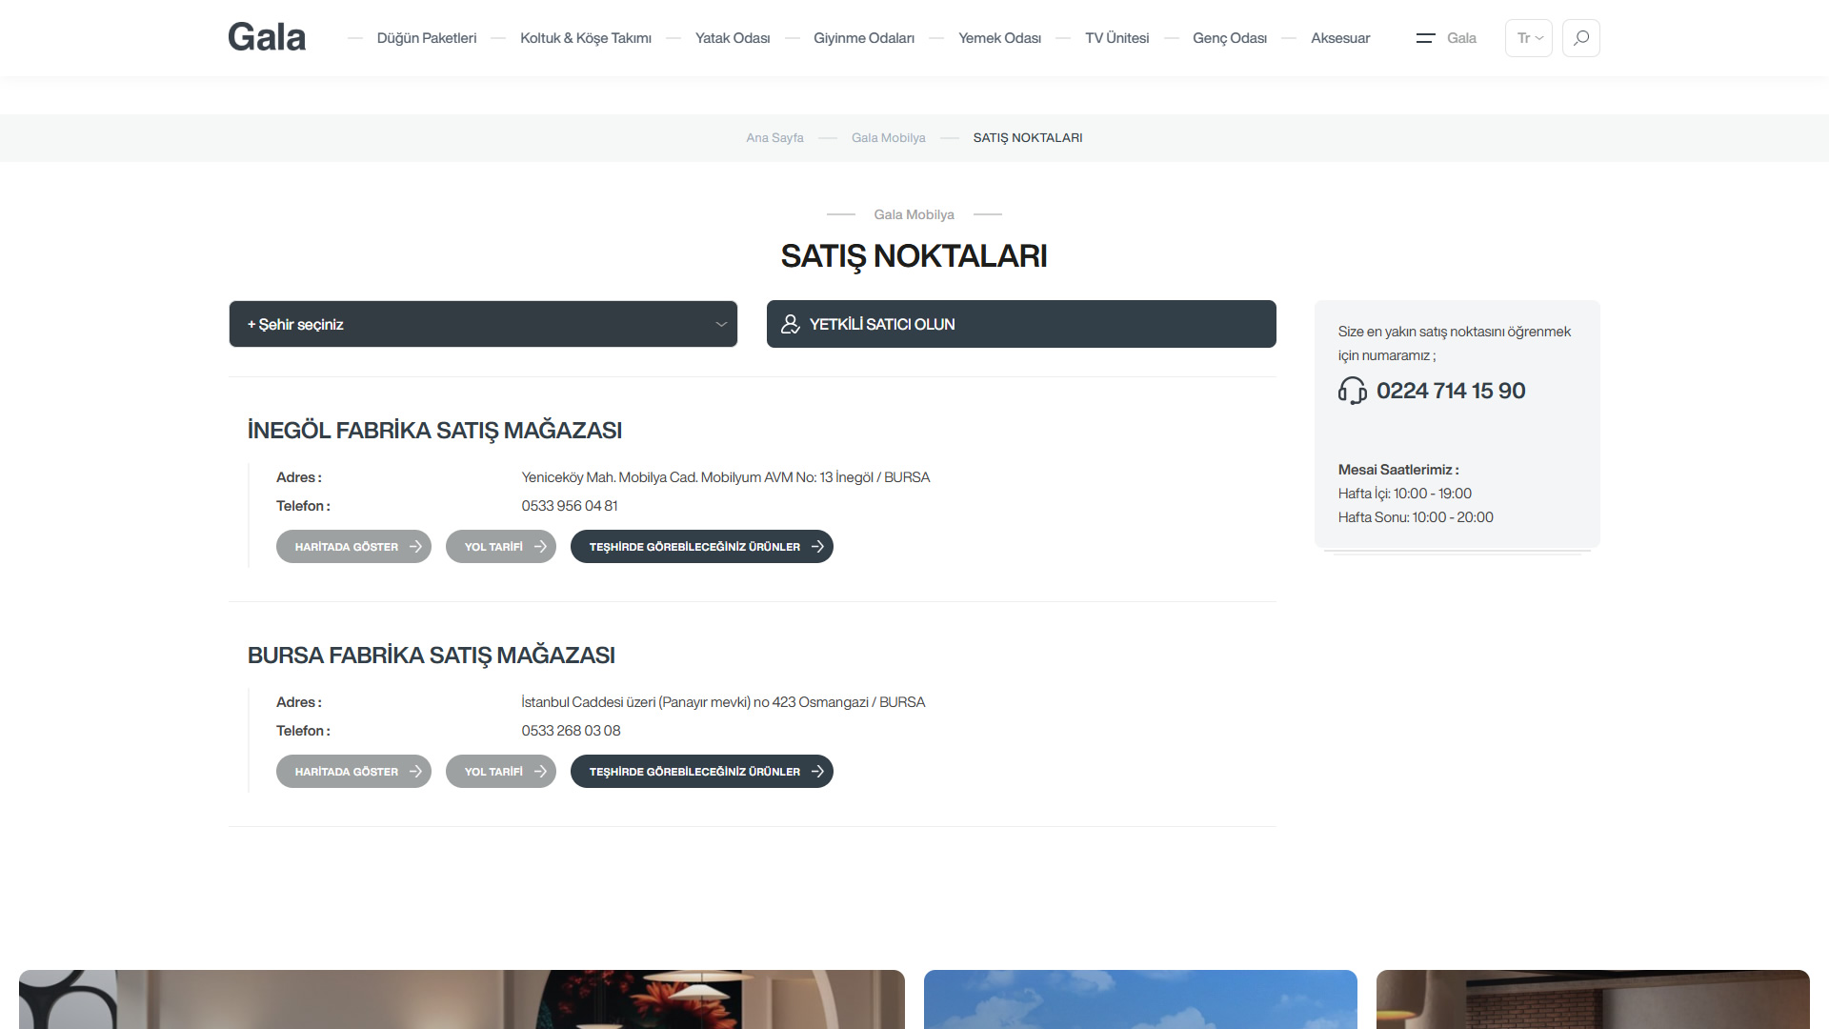Go to TV Ünitesi category

click(x=1116, y=38)
